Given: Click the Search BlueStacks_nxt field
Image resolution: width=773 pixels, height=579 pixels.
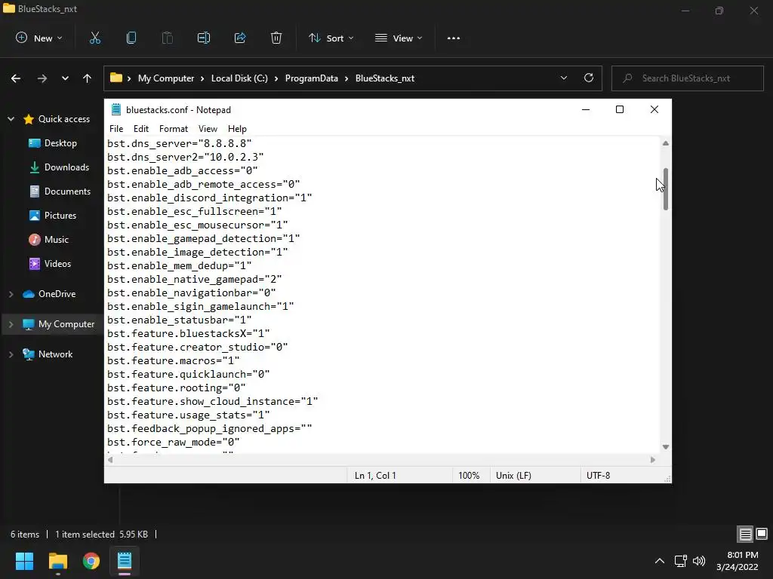Looking at the screenshot, I should [687, 78].
